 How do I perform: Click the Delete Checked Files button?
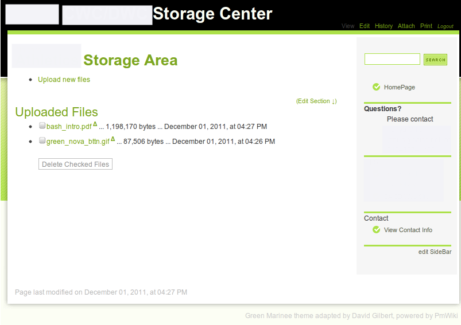75,164
